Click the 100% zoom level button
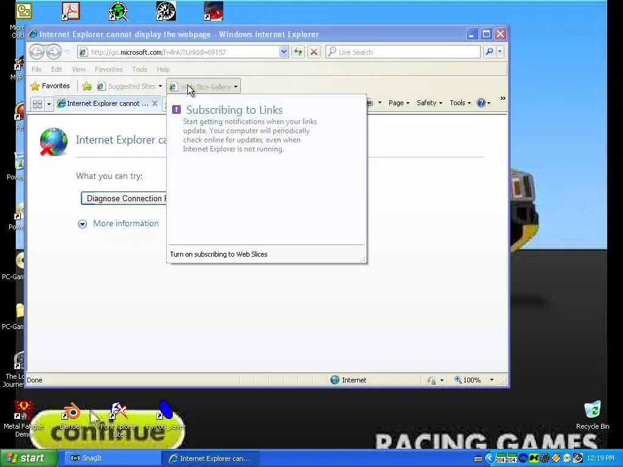 pyautogui.click(x=468, y=380)
